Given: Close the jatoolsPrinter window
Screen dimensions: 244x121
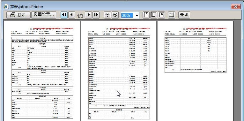Looking at the screenshot, I should (236, 6).
